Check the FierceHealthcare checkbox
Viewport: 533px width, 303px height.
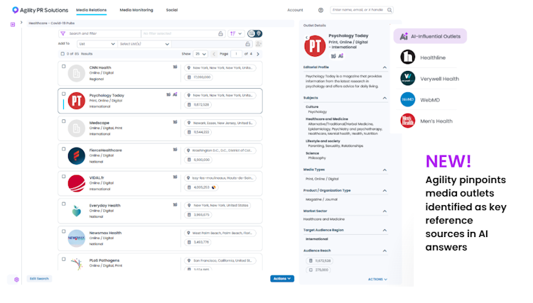tap(63, 149)
